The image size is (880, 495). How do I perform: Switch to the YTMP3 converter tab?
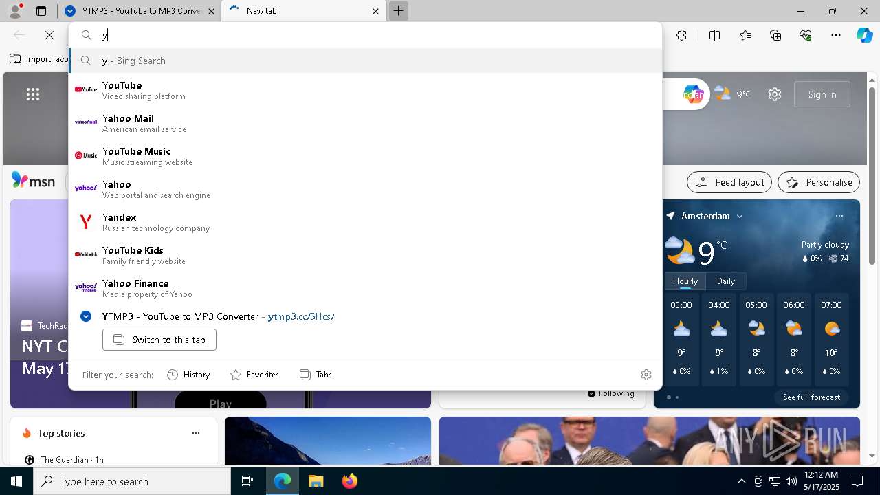[140, 11]
